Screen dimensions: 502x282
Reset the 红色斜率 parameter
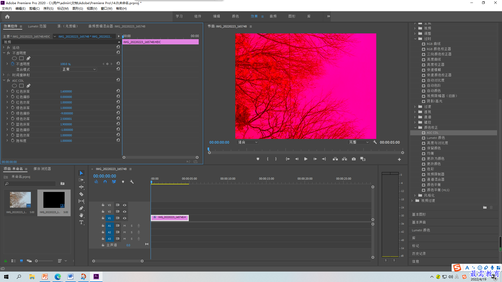(x=118, y=91)
